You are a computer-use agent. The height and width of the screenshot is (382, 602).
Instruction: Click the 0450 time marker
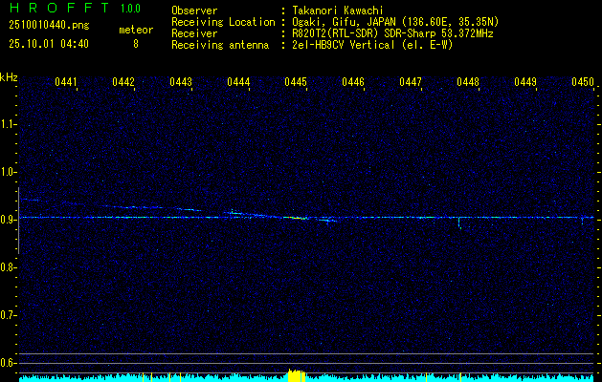pyautogui.click(x=583, y=83)
